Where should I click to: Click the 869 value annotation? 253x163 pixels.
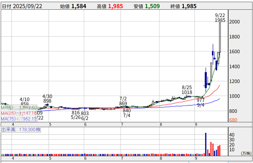click(123, 103)
